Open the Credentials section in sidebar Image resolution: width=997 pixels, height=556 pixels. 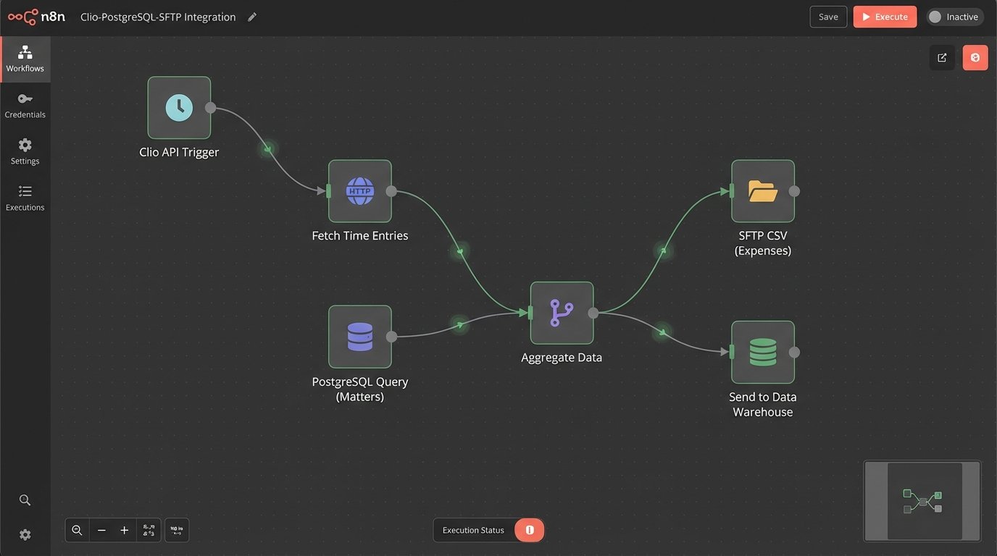tap(25, 105)
